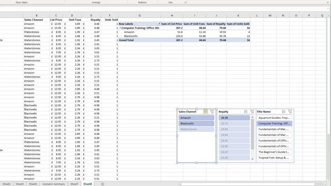This screenshot has height=186, width=331.
Task: Click Sum of Units Sold pivot header
Action: pyautogui.click(x=238, y=24)
